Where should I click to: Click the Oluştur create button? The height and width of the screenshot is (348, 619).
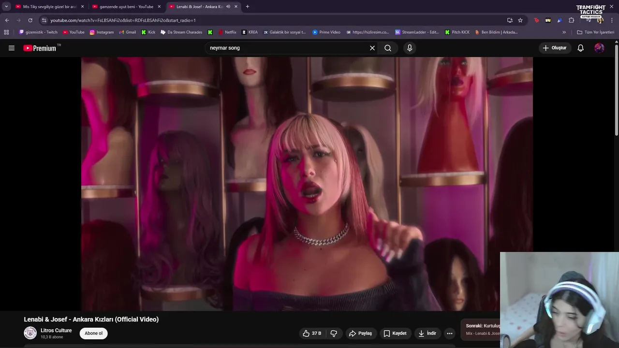click(555, 48)
